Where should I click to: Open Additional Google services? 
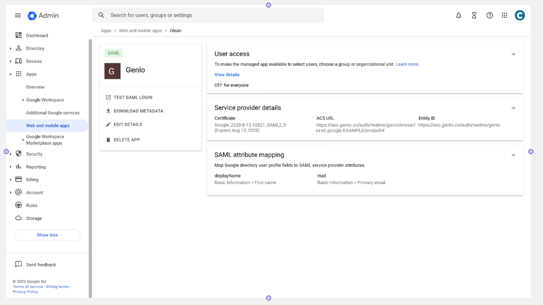tap(53, 113)
